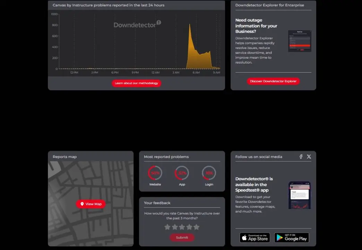Click 'Downdetector Explorer for Enterprise' heading
The height and width of the screenshot is (250, 362).
[270, 5]
